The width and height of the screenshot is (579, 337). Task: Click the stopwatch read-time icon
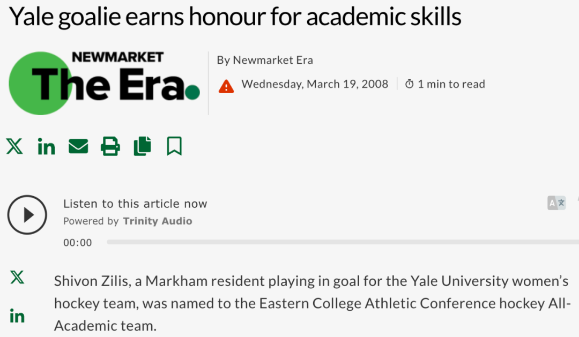click(409, 84)
